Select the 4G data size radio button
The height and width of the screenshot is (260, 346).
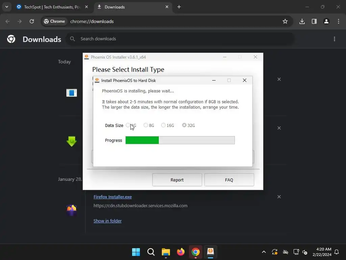(x=128, y=125)
